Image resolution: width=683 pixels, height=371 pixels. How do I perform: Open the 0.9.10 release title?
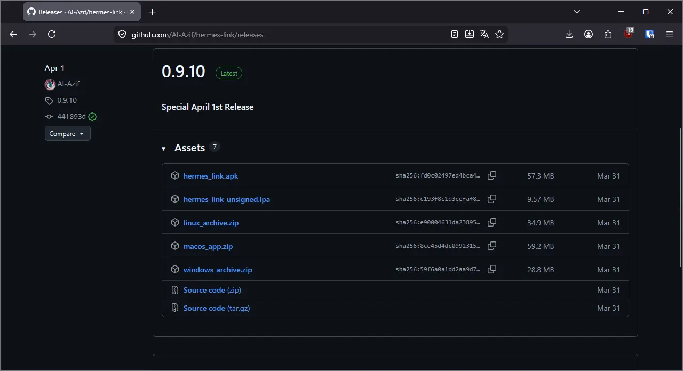[x=184, y=71]
